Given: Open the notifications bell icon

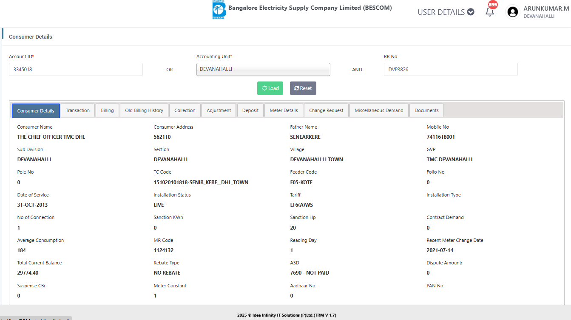Looking at the screenshot, I should click(x=490, y=12).
